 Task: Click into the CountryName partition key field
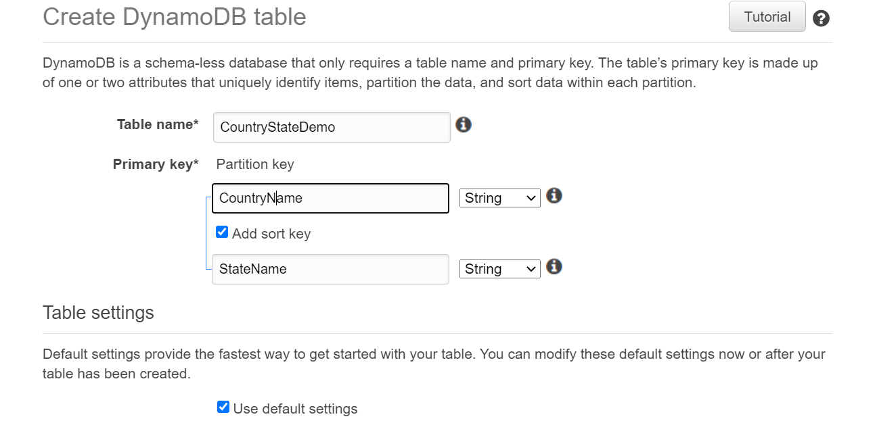330,199
